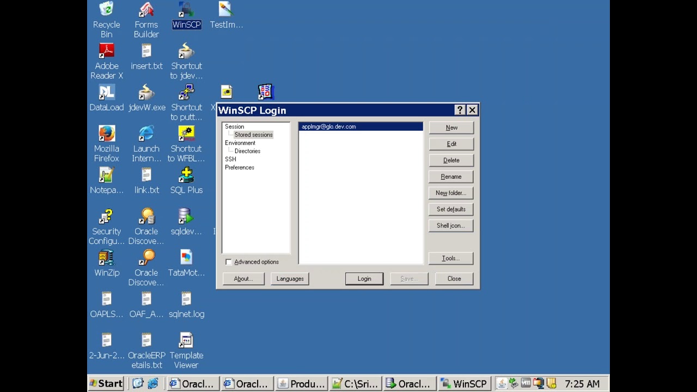This screenshot has width=697, height=392.
Task: Click the Set defaults button
Action: coord(451,209)
